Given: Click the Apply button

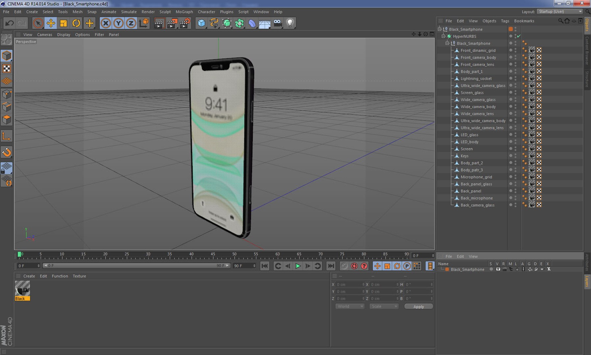Looking at the screenshot, I should pyautogui.click(x=418, y=306).
